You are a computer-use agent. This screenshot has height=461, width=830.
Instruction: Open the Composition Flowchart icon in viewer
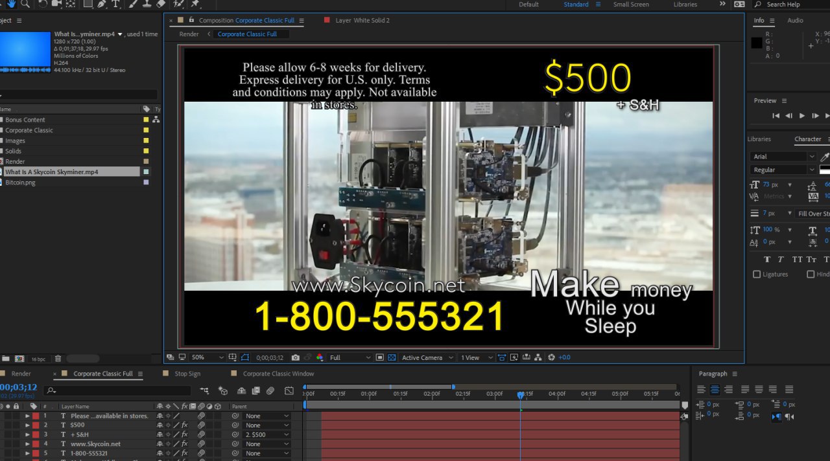click(x=538, y=357)
